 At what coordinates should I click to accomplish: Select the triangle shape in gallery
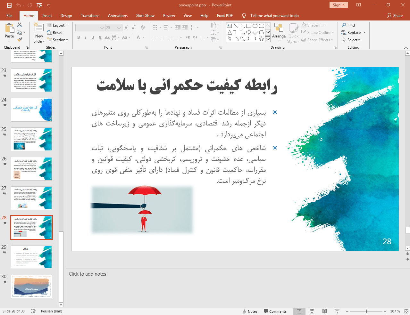click(x=230, y=32)
